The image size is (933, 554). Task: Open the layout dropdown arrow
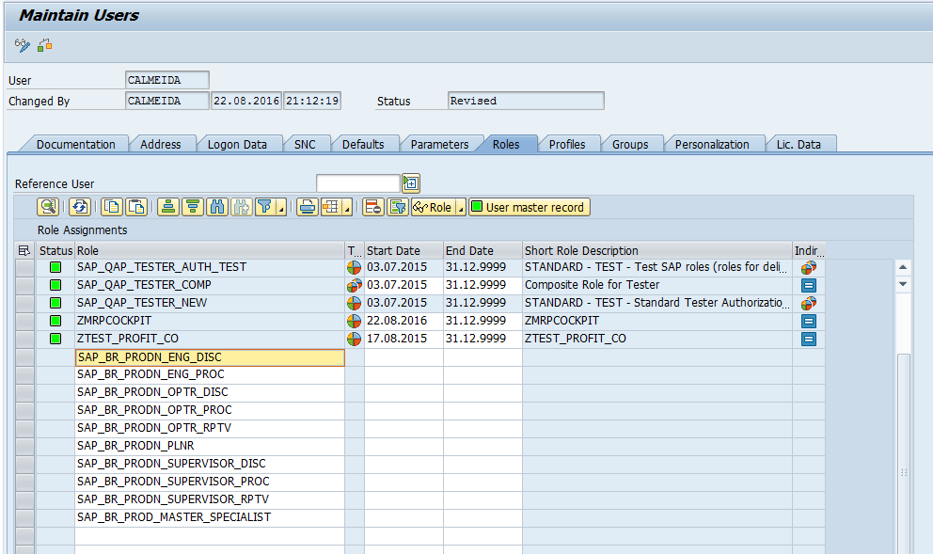[x=347, y=207]
